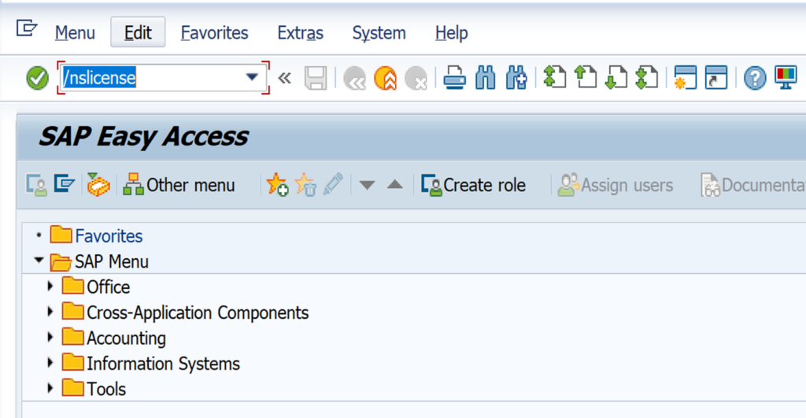
Task: Go to the Previous Page icon
Action: (586, 78)
